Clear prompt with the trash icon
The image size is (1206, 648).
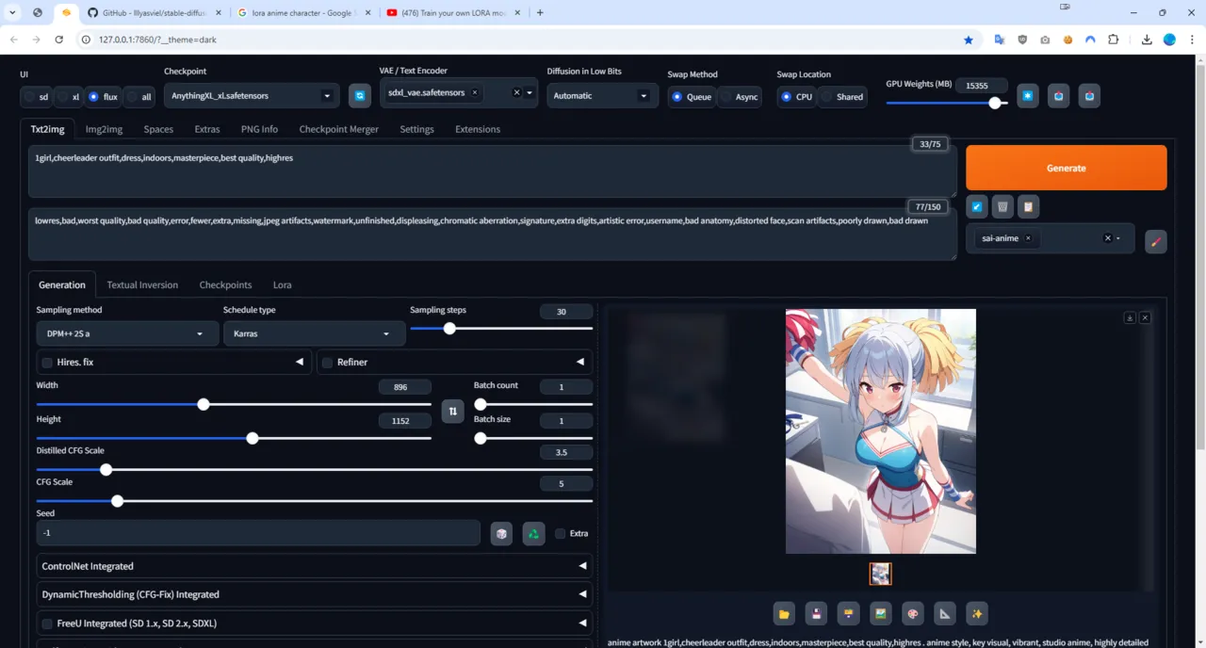pos(1002,206)
